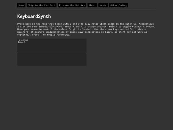Click the KeyboardSynth heading
Viewport: 173px width, 130px height.
tap(34, 16)
